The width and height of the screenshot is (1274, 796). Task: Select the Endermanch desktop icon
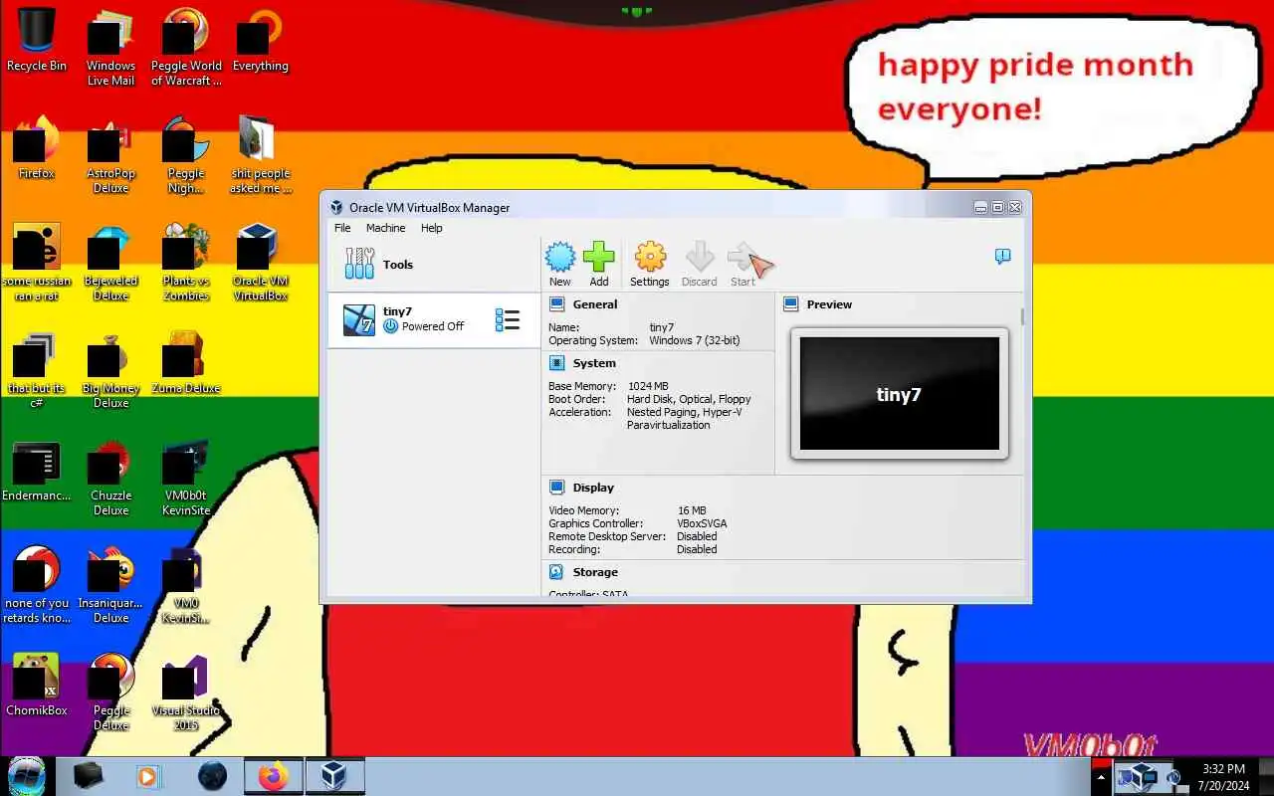click(x=37, y=470)
